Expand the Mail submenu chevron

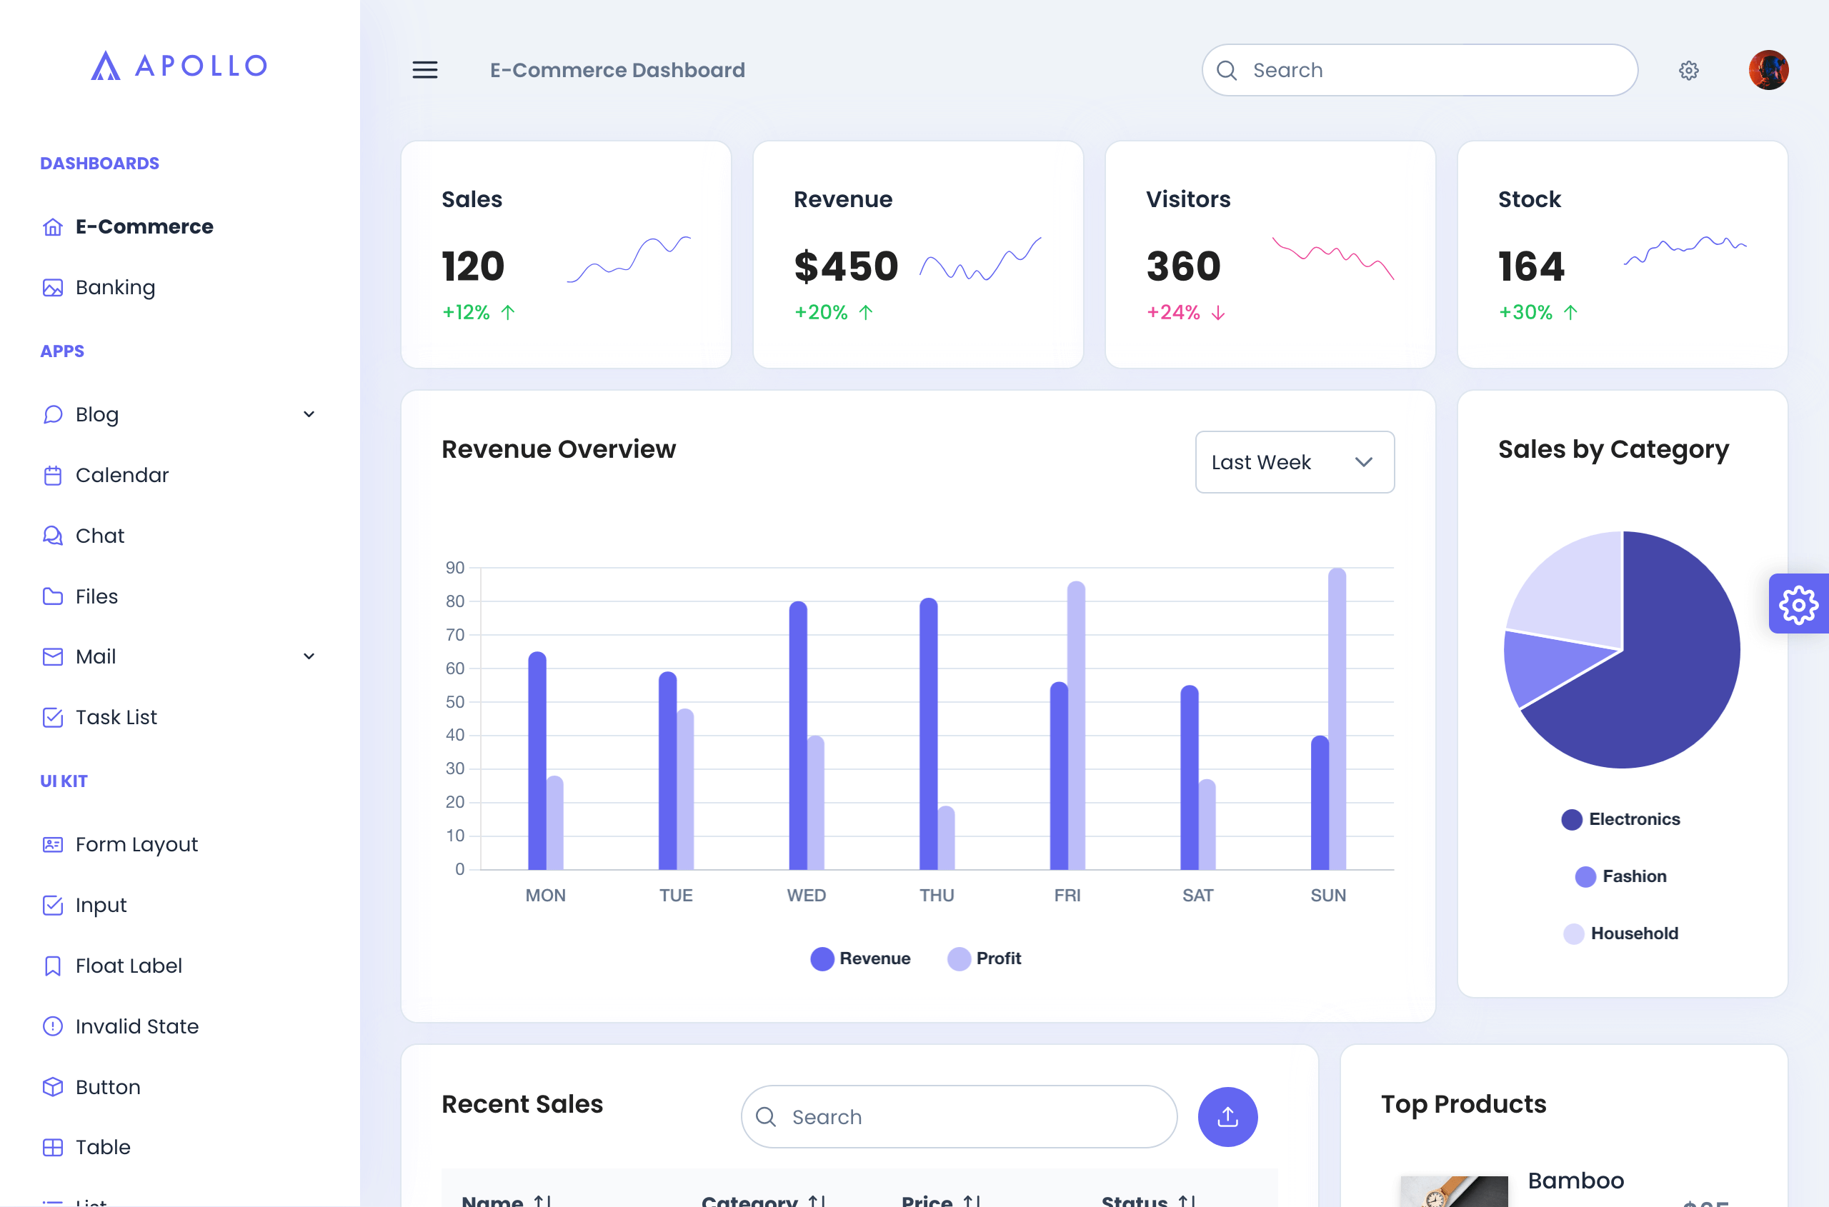point(309,656)
